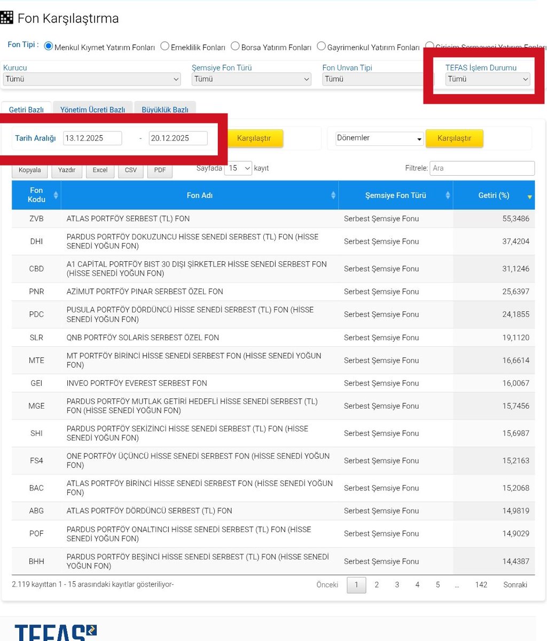
Task: Click fund code MTE
Action: [x=36, y=361]
